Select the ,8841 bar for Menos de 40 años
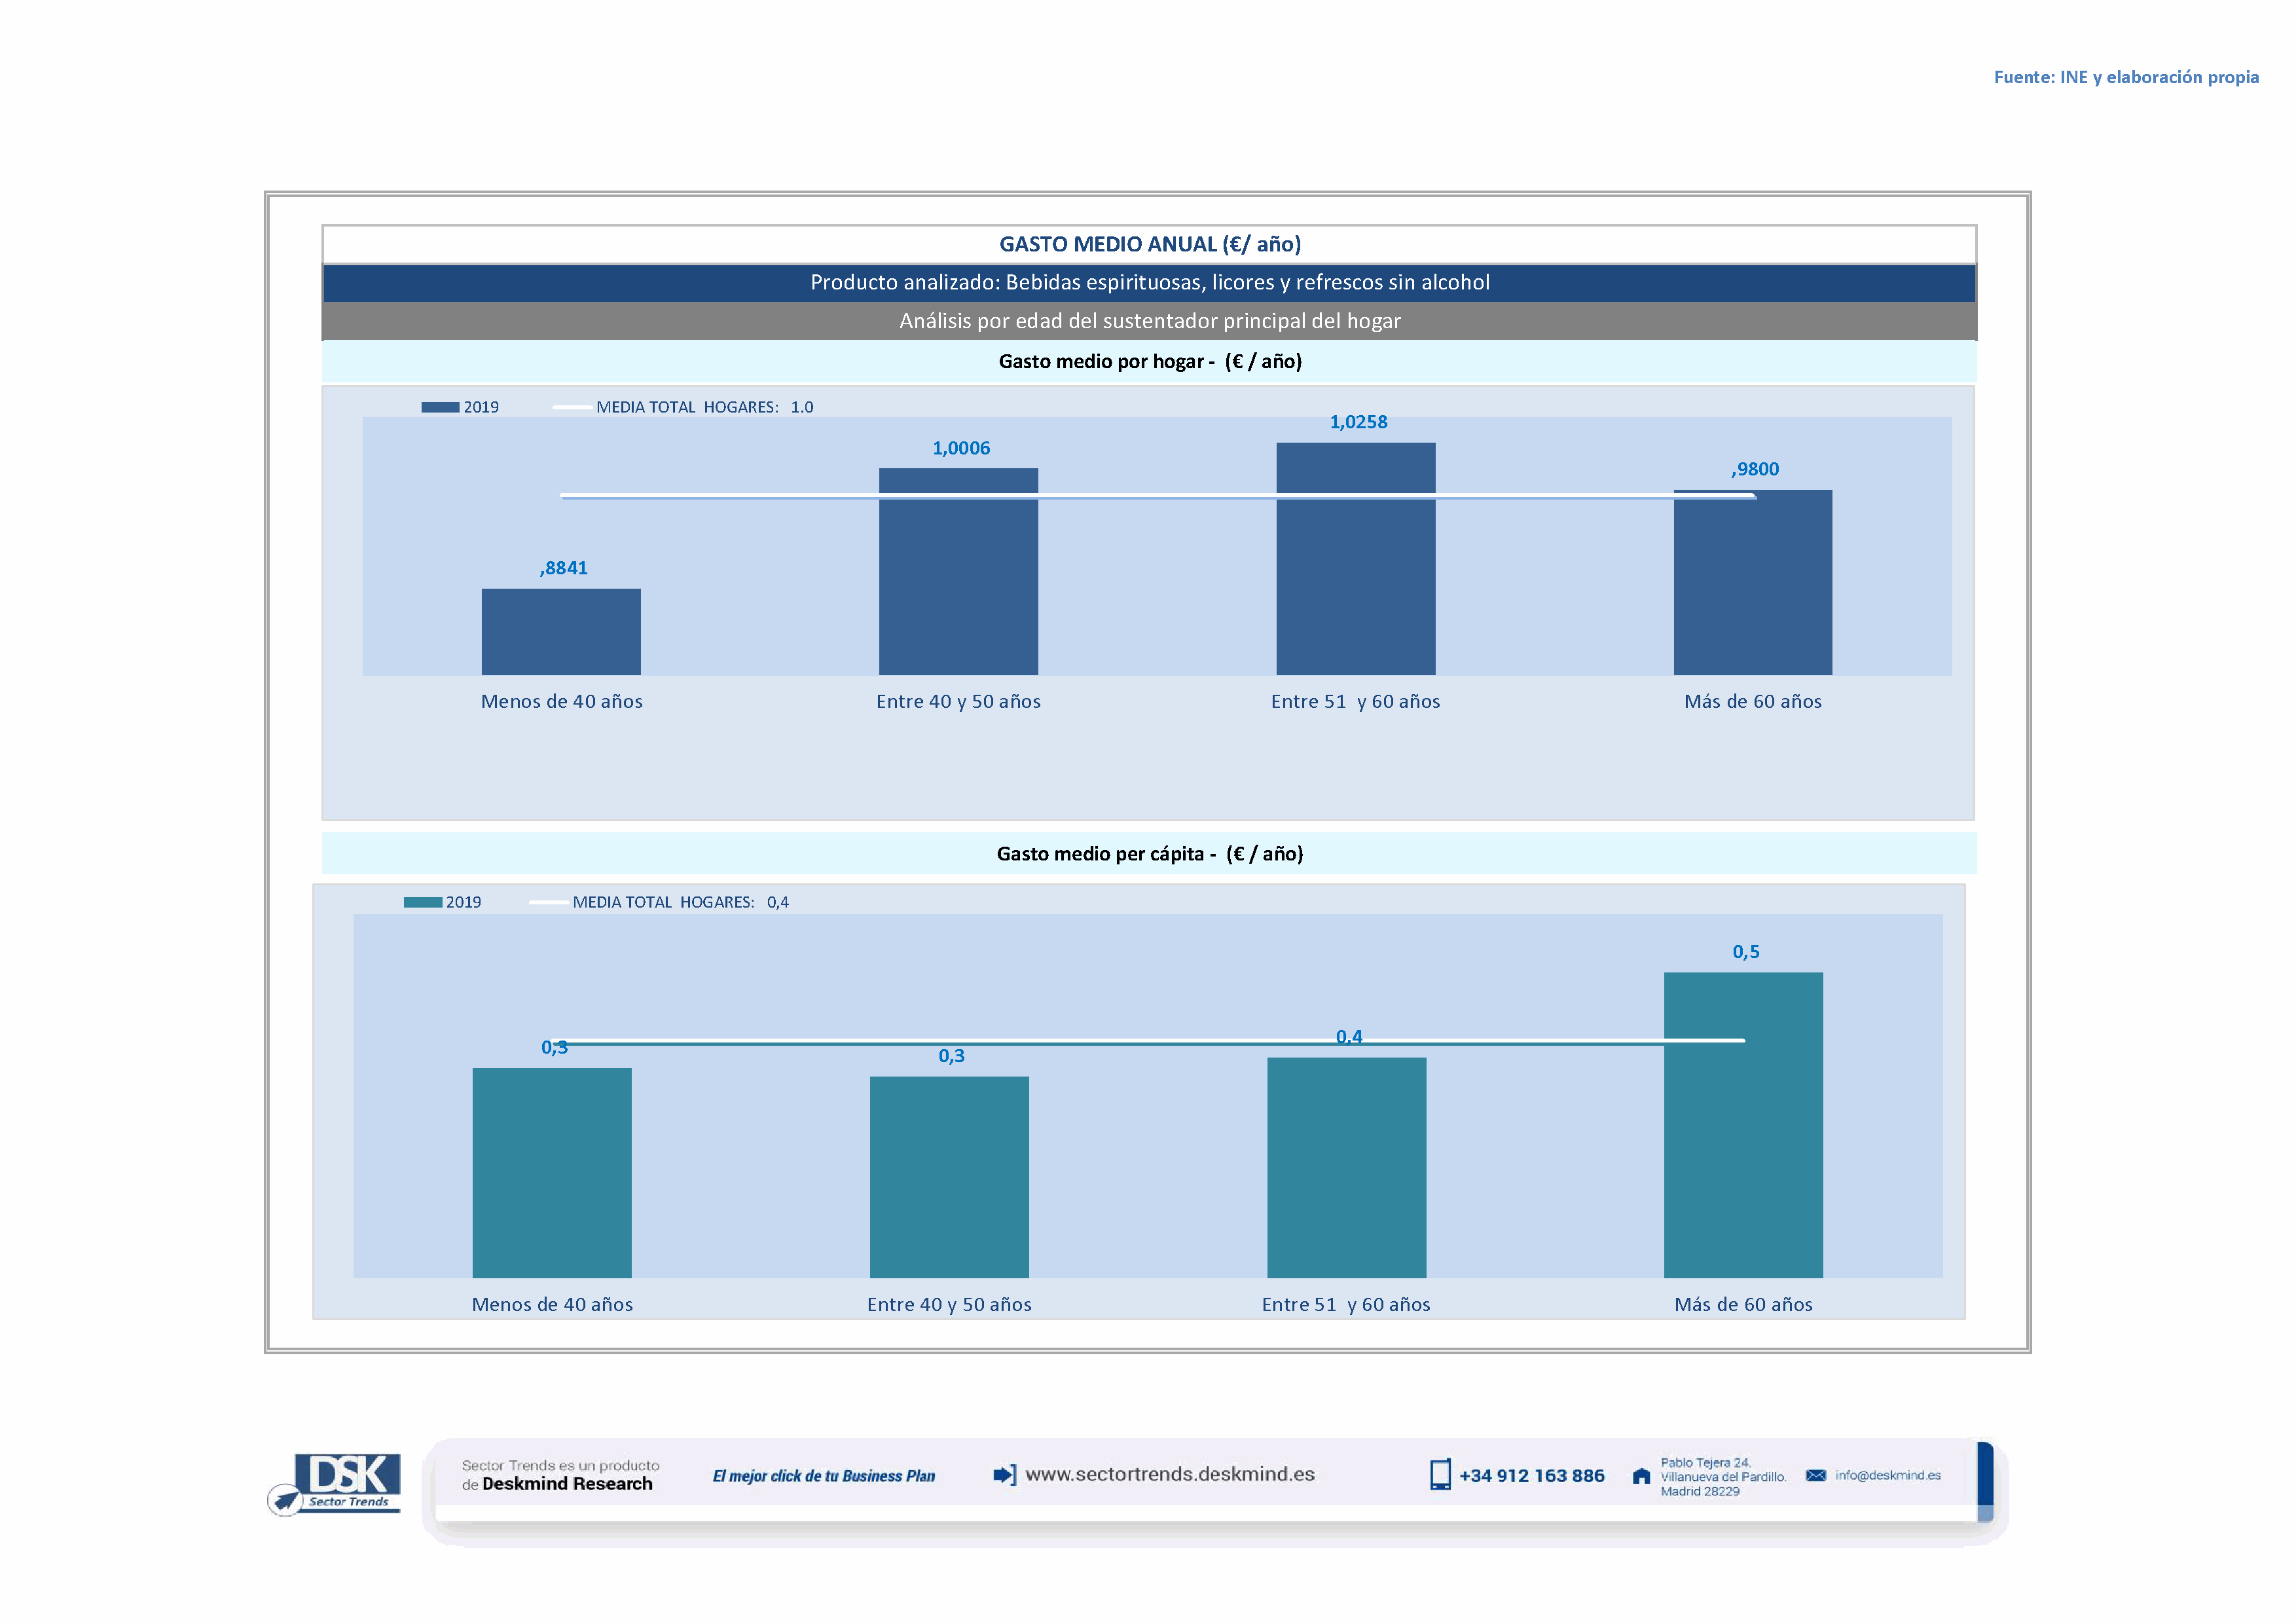Image resolution: width=2296 pixels, height=1624 pixels. pyautogui.click(x=561, y=631)
